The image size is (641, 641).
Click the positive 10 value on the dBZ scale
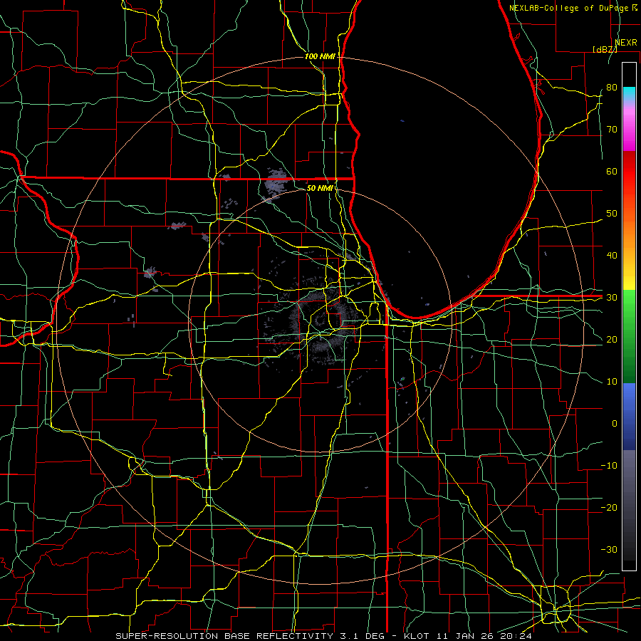(612, 382)
